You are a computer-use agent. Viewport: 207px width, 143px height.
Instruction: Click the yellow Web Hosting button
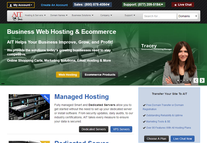pyautogui.click(x=68, y=75)
